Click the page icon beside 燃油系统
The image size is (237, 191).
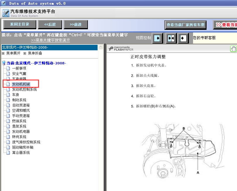8,121
